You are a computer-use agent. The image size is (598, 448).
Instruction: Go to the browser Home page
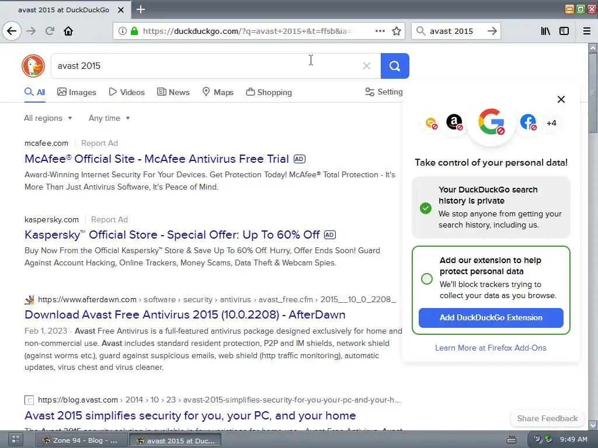point(68,31)
